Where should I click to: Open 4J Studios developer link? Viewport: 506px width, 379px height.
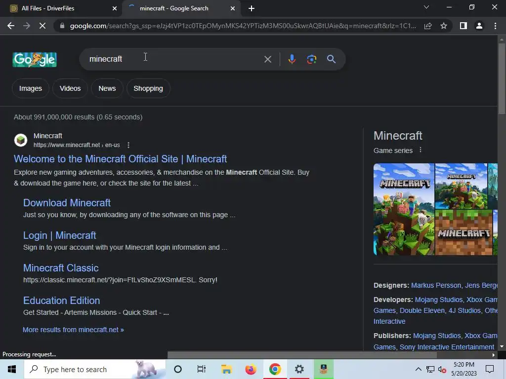click(x=464, y=310)
